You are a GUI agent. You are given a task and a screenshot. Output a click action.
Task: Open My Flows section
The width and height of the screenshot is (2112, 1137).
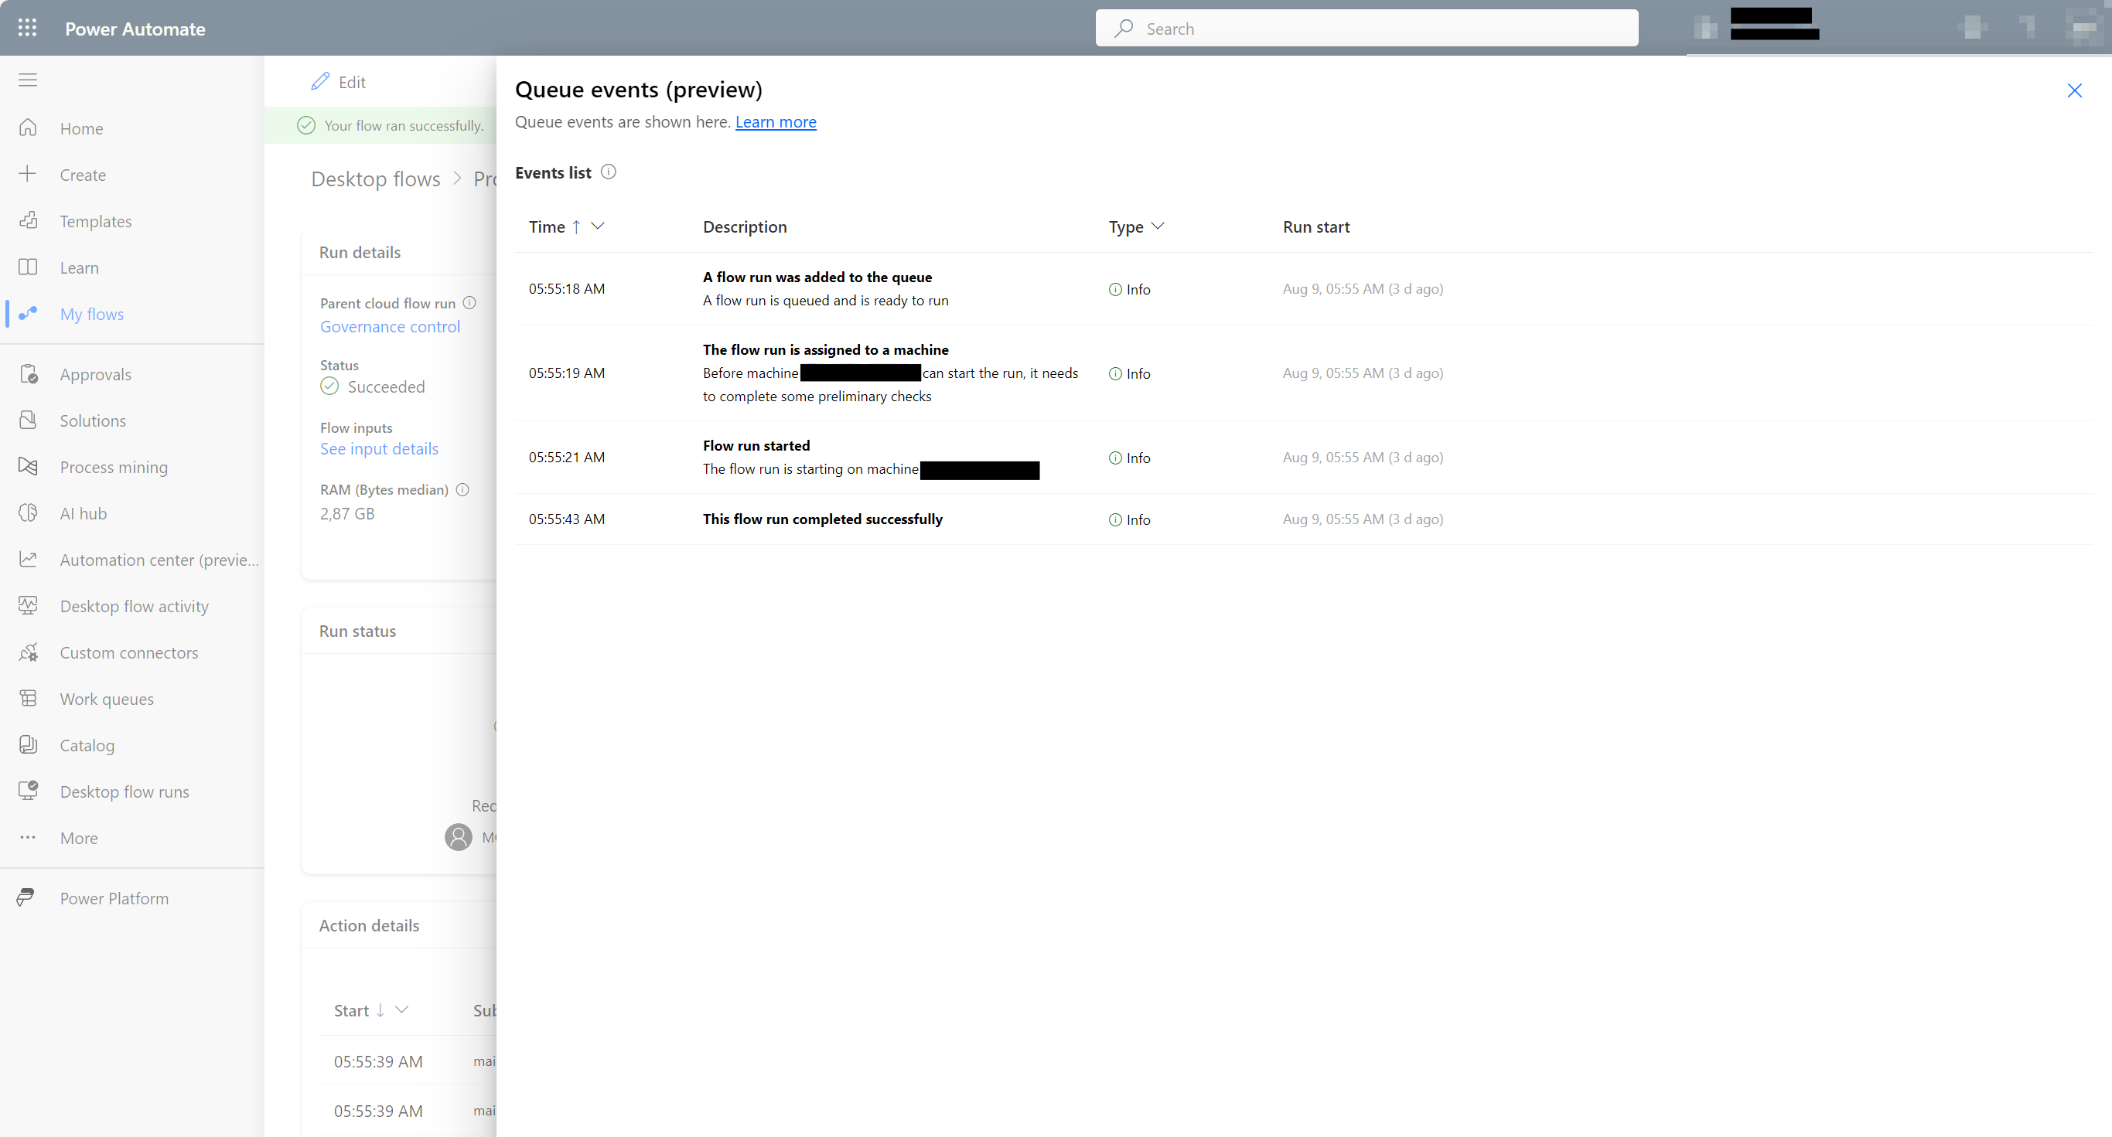click(91, 314)
